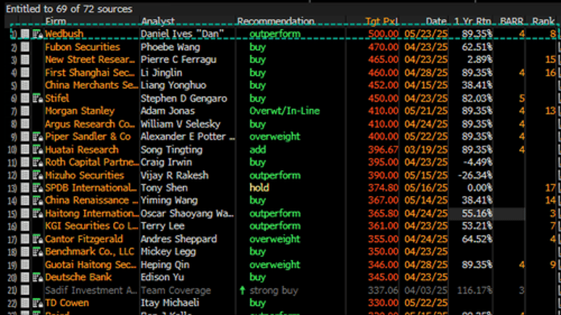Click analyst name Daniel Ives "Dan"
This screenshot has height=315, width=561.
tap(182, 34)
